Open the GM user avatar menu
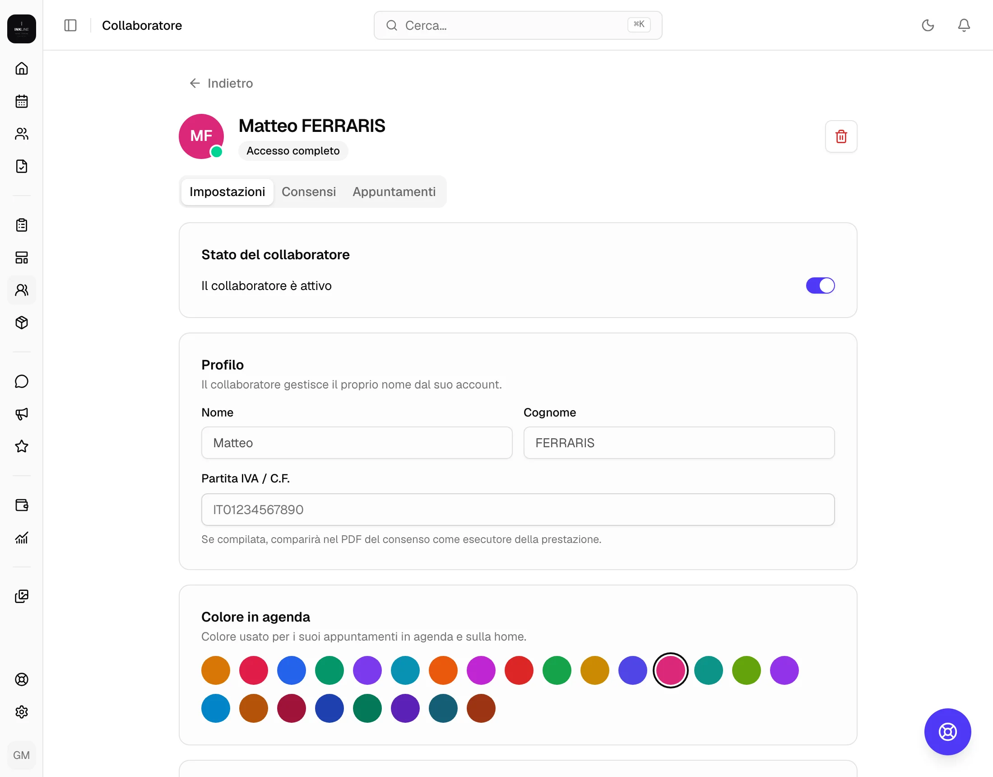Screen dimensions: 993x777 [x=21, y=755]
